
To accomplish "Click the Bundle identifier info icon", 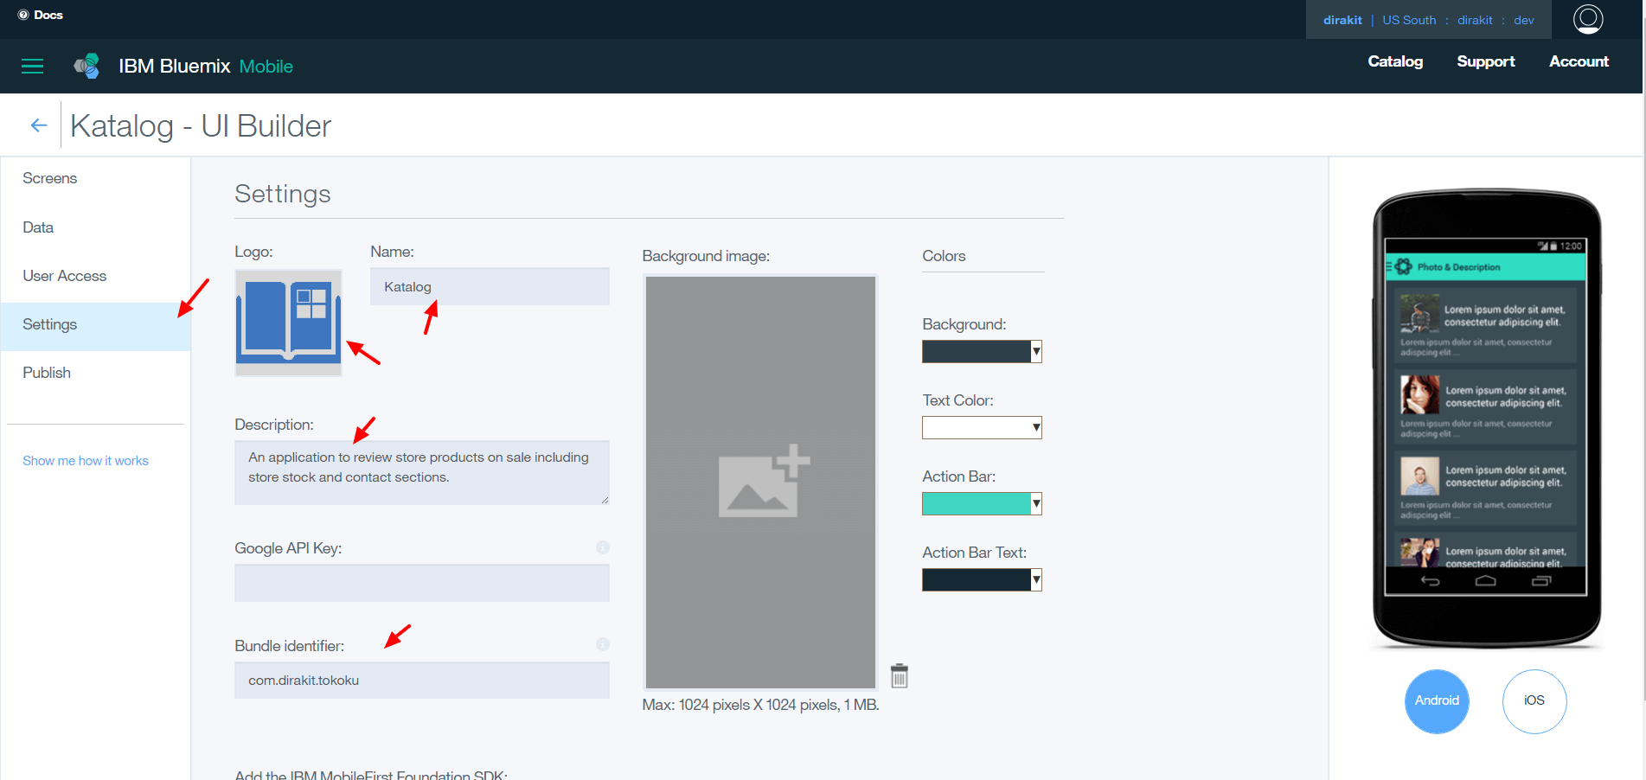I will coord(603,644).
